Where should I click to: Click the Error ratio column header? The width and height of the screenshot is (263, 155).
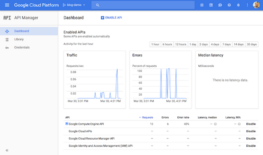(183, 117)
